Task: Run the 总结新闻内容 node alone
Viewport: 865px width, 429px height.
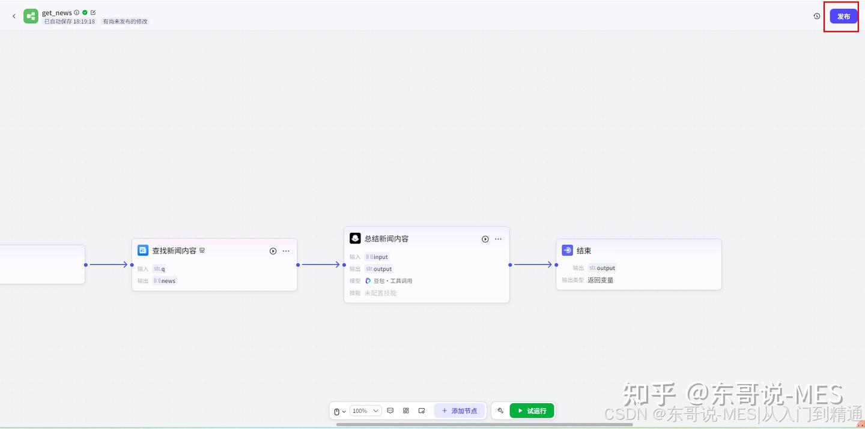Action: click(x=485, y=239)
